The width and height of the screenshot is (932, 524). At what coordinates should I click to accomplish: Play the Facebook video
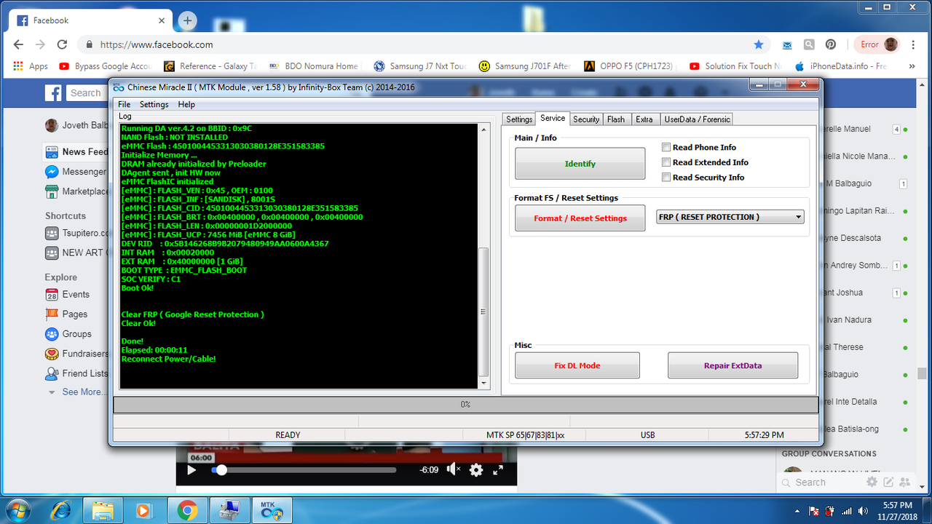tap(191, 470)
